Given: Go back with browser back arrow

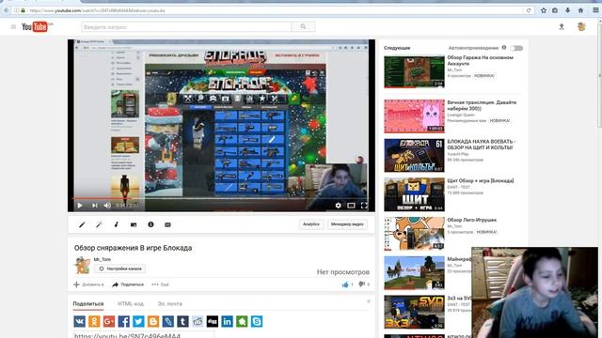Looking at the screenshot, I should (x=7, y=10).
